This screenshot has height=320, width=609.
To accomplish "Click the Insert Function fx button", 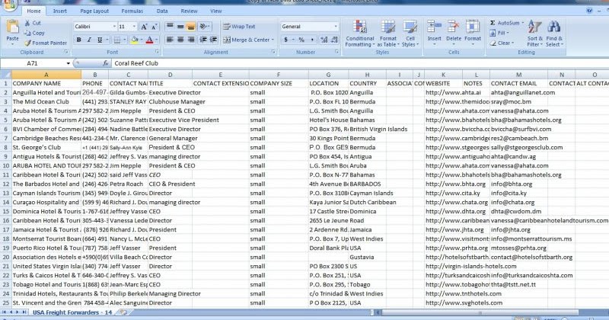I will click(105, 63).
